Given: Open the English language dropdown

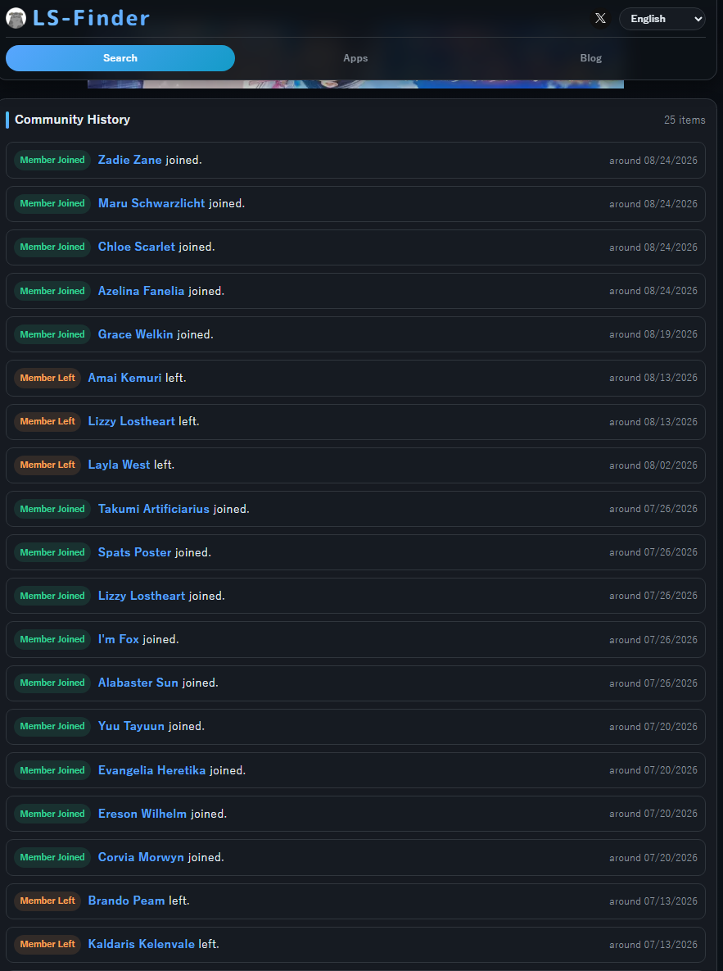Looking at the screenshot, I should coord(662,19).
